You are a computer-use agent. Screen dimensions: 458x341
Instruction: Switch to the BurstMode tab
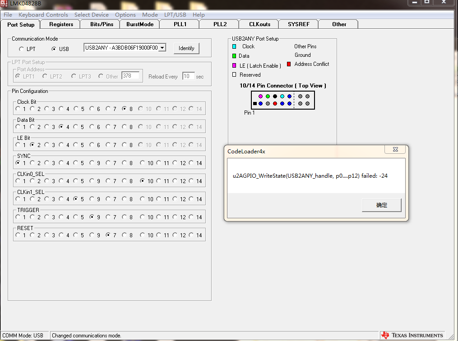pyautogui.click(x=140, y=24)
